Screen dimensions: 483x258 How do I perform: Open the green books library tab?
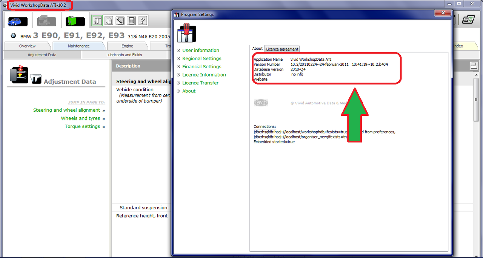point(75,21)
